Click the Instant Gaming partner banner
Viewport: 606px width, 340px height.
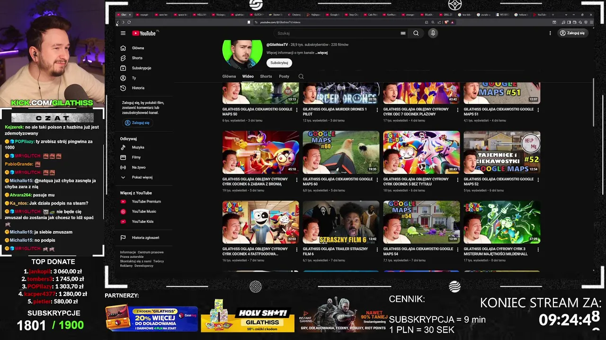(x=343, y=314)
